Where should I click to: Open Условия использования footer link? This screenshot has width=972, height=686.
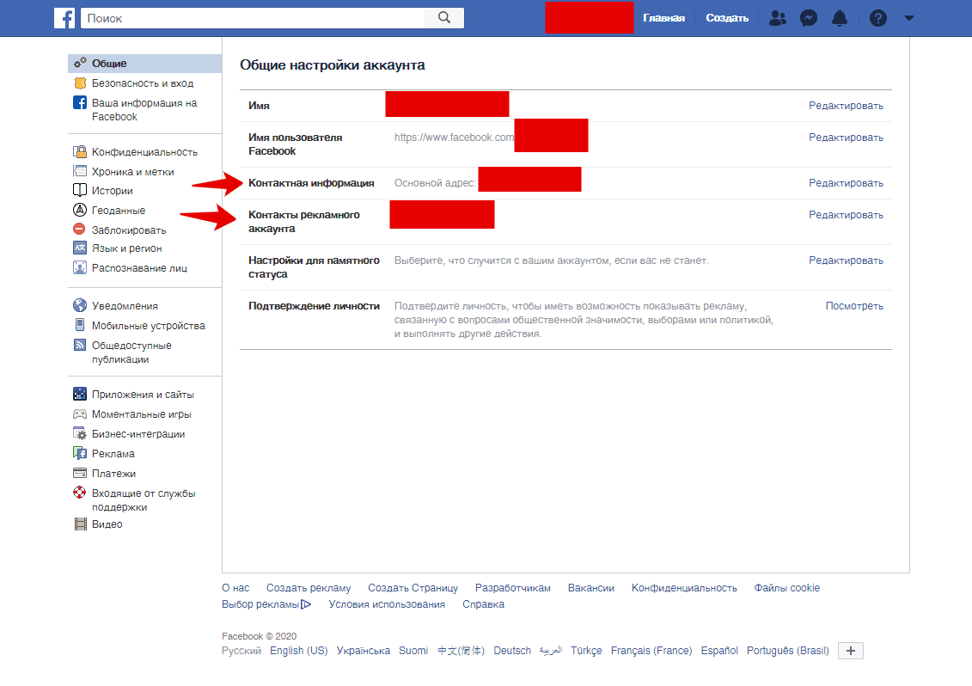[x=387, y=604]
